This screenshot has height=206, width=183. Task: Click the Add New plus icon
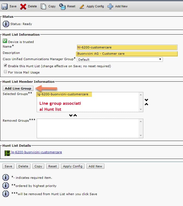(110, 7)
